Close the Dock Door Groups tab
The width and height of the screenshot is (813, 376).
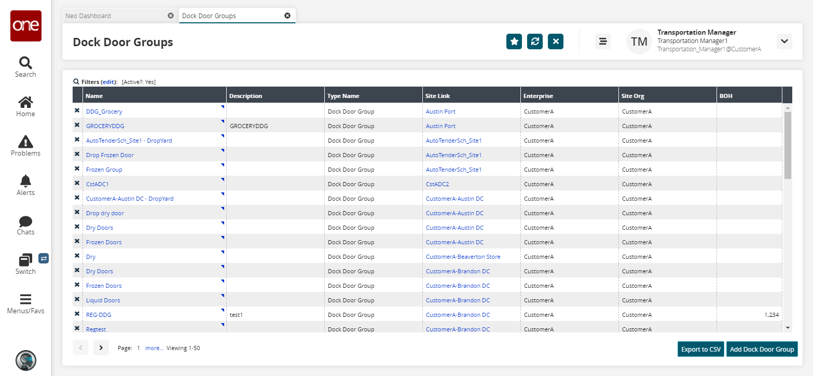[287, 16]
